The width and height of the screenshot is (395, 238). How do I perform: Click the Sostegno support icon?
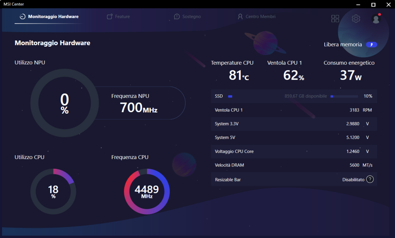coord(177,17)
